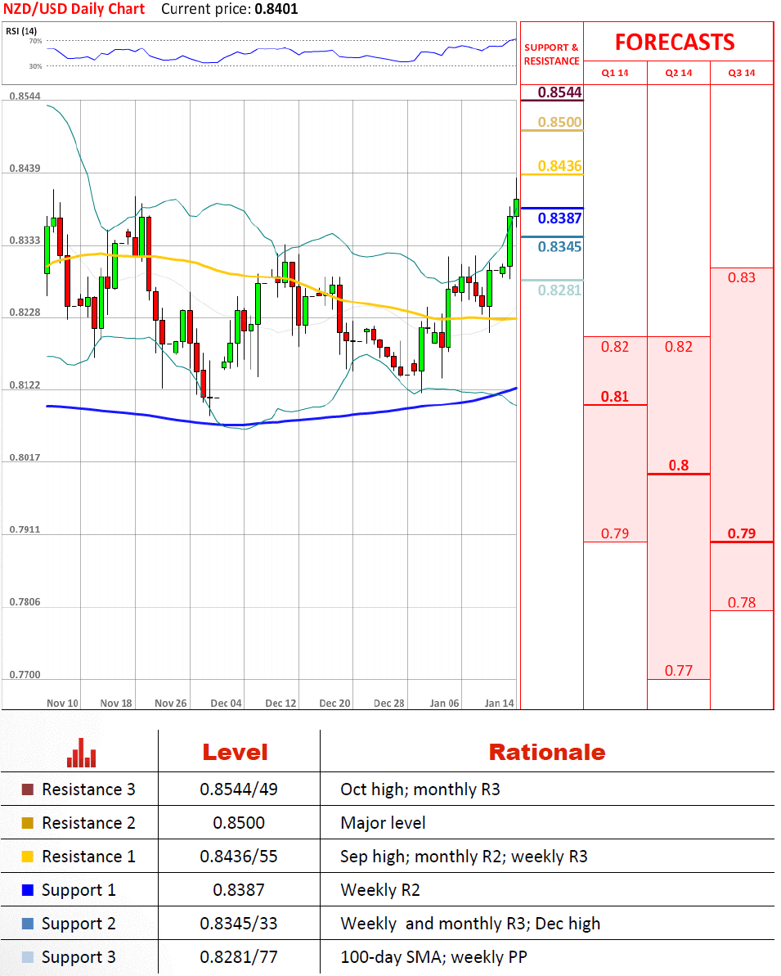The height and width of the screenshot is (976, 781).
Task: Click the FORECASTS panel title
Action: coord(675,42)
